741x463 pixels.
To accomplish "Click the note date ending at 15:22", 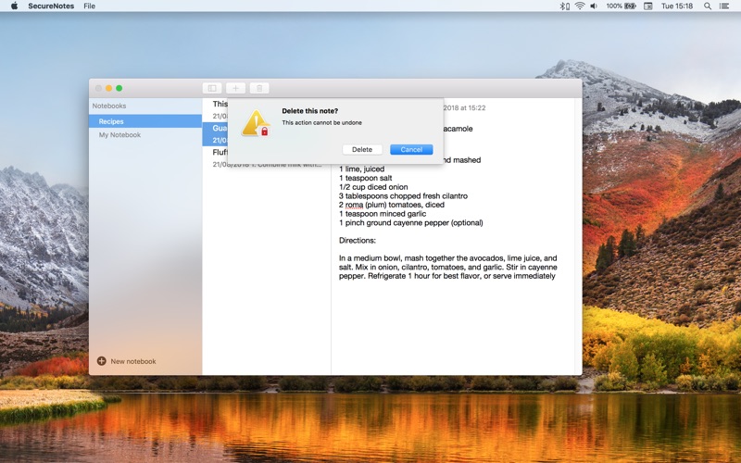I will [x=465, y=107].
